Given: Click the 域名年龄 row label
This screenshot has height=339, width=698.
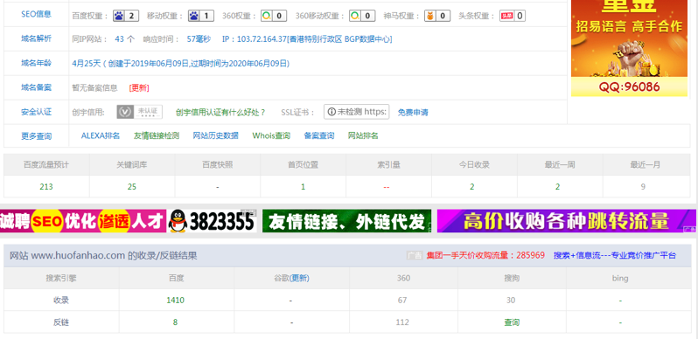Looking at the screenshot, I should pyautogui.click(x=36, y=63).
